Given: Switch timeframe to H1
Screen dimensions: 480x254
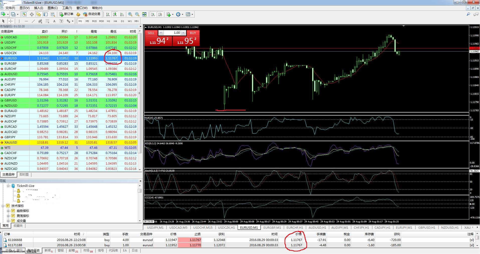Looking at the screenshot, I should 108,21.
